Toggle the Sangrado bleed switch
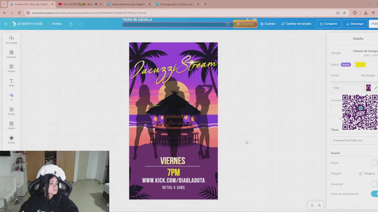 374,184
